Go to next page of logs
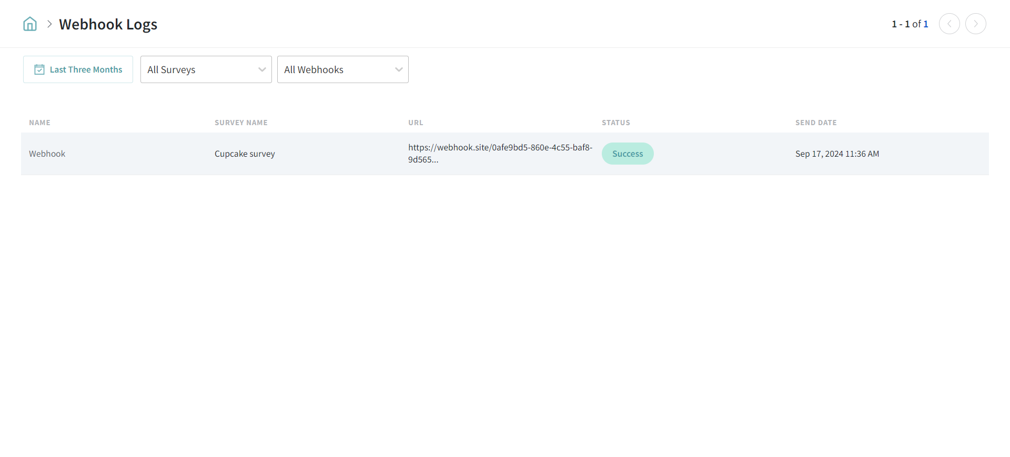 (x=975, y=24)
